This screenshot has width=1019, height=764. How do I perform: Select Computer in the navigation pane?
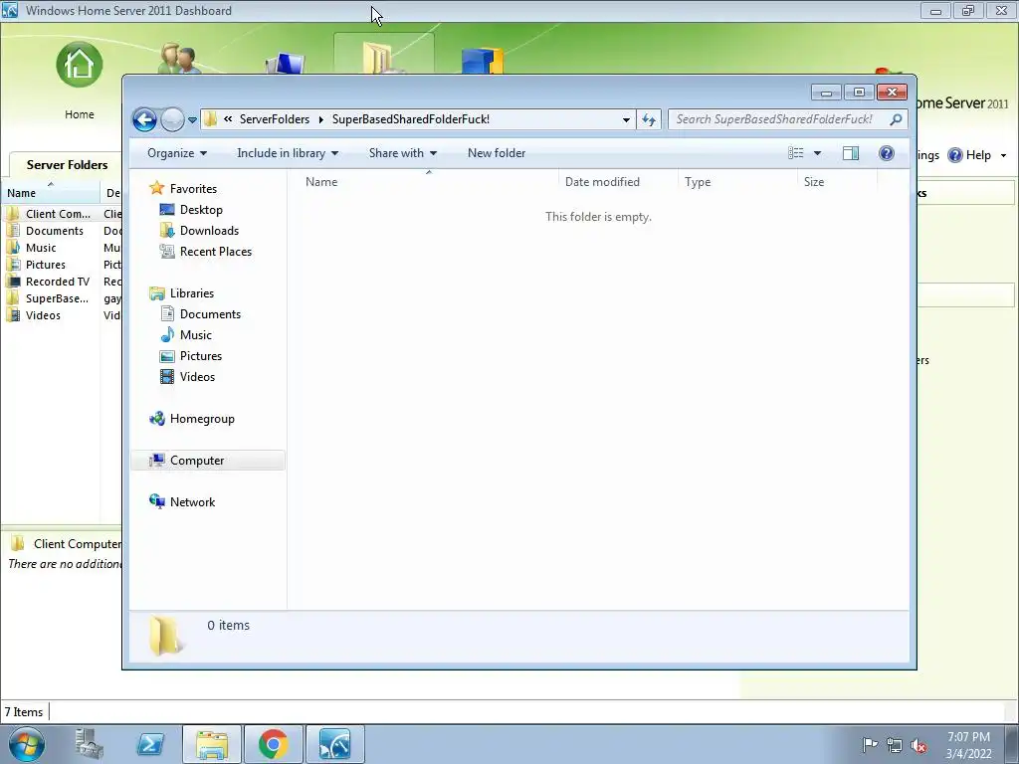[208, 461]
